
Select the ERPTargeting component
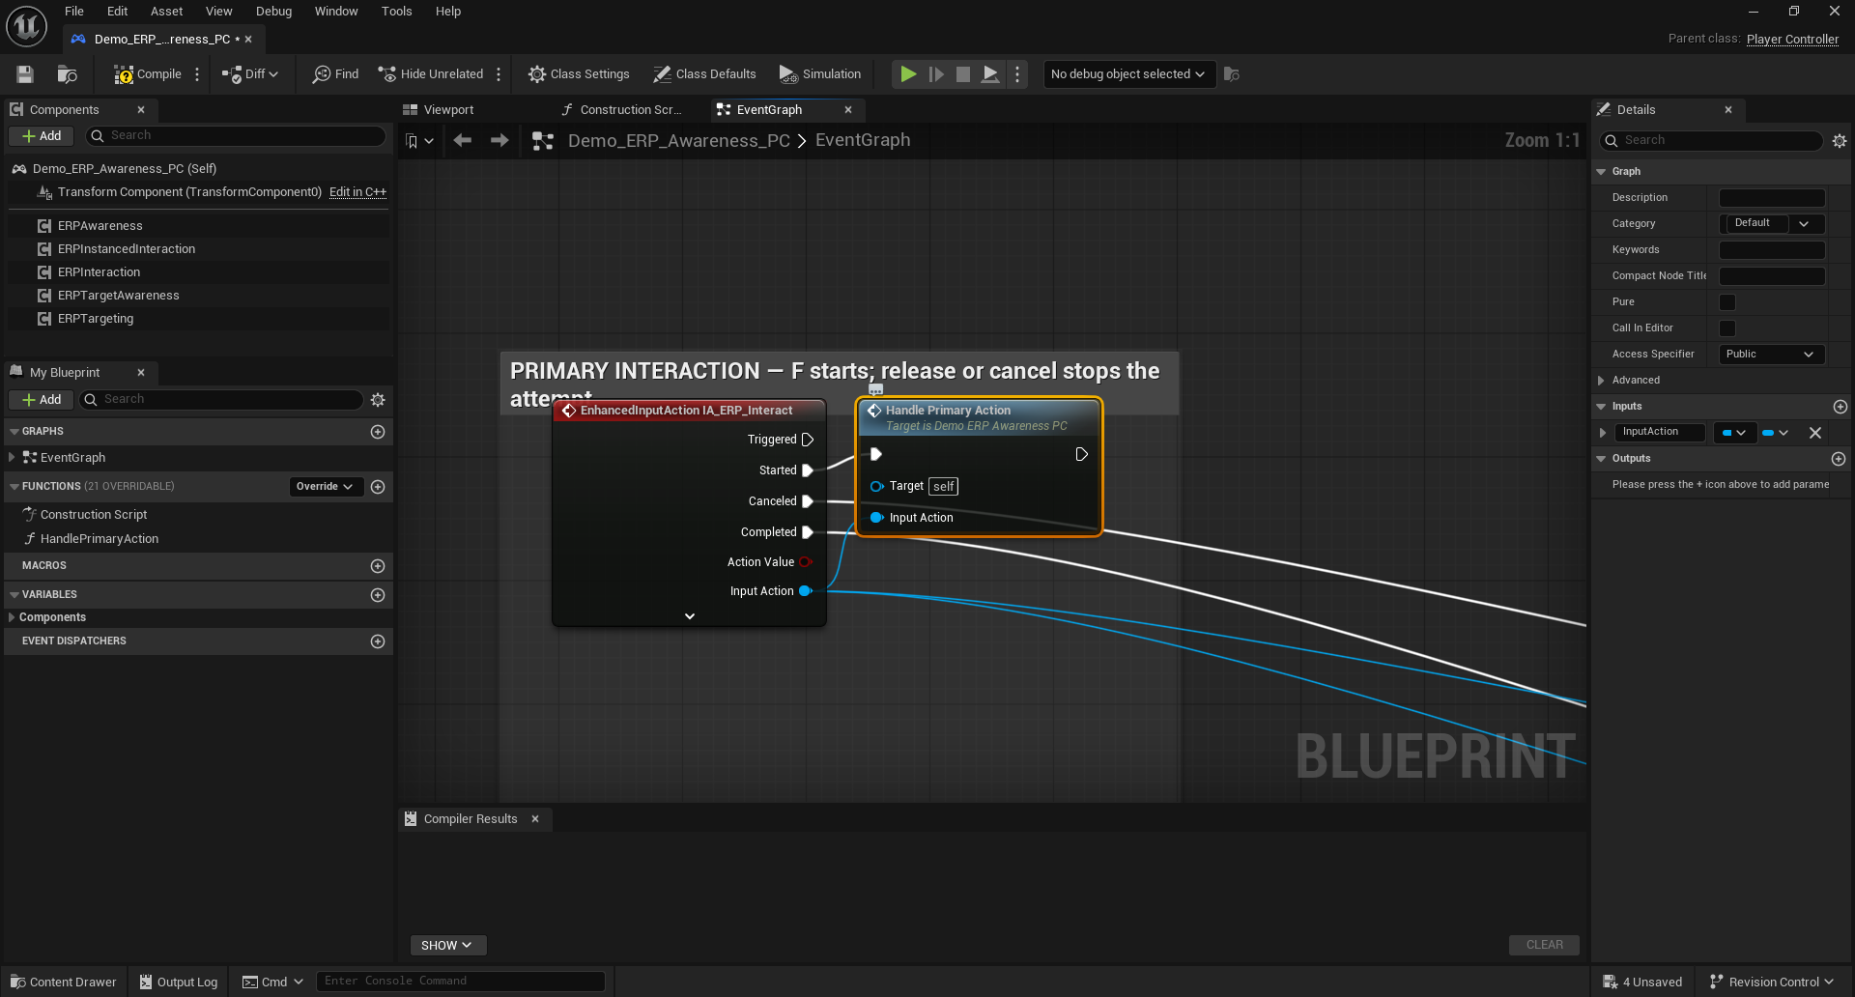click(x=95, y=319)
